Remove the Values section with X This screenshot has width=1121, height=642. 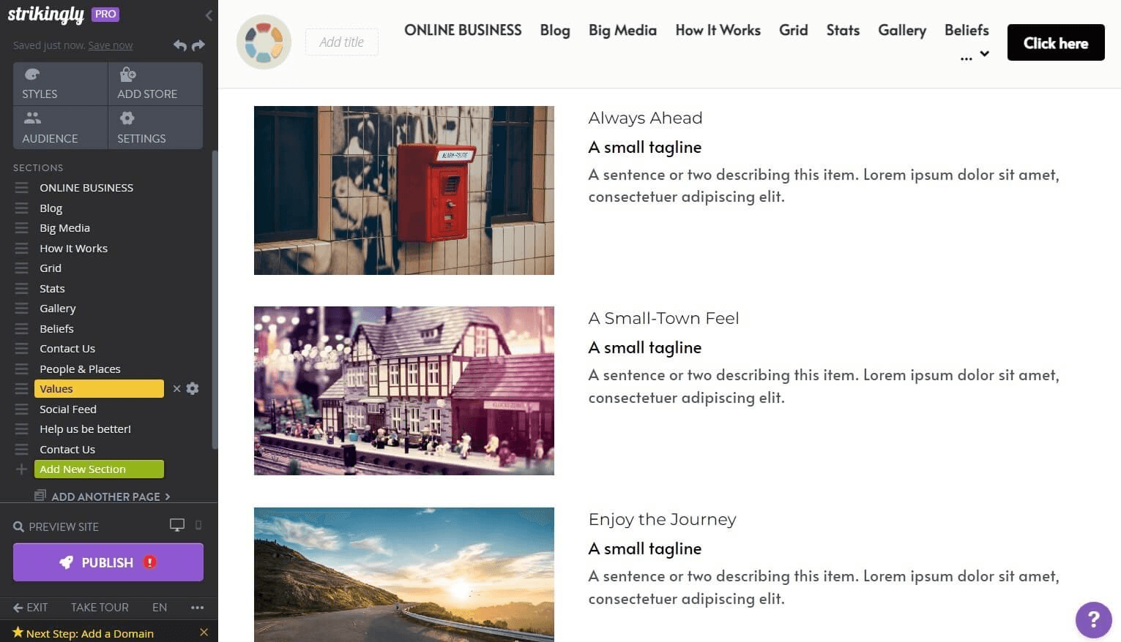(x=176, y=389)
